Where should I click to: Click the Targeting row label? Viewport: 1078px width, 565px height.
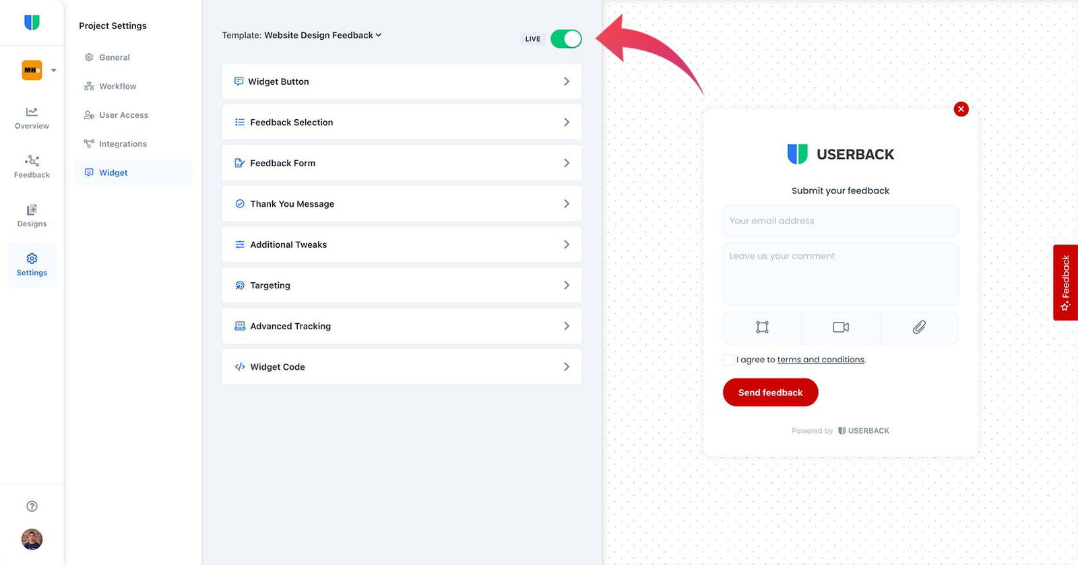[x=270, y=286]
